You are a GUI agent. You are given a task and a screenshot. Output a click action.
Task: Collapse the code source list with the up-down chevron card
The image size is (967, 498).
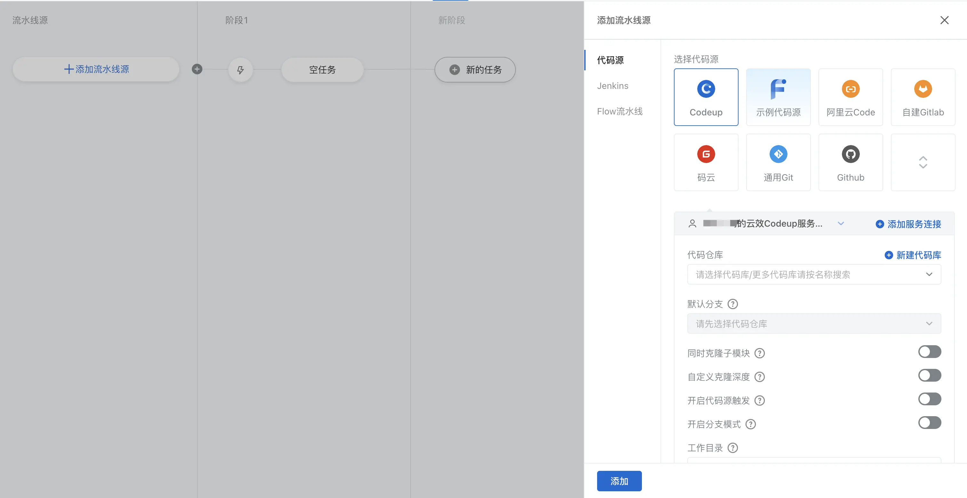[x=923, y=162]
